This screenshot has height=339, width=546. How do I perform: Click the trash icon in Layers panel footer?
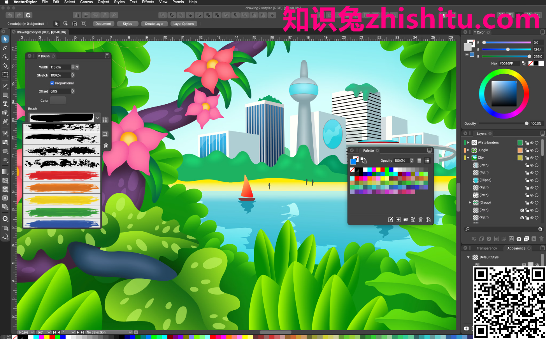pos(541,239)
